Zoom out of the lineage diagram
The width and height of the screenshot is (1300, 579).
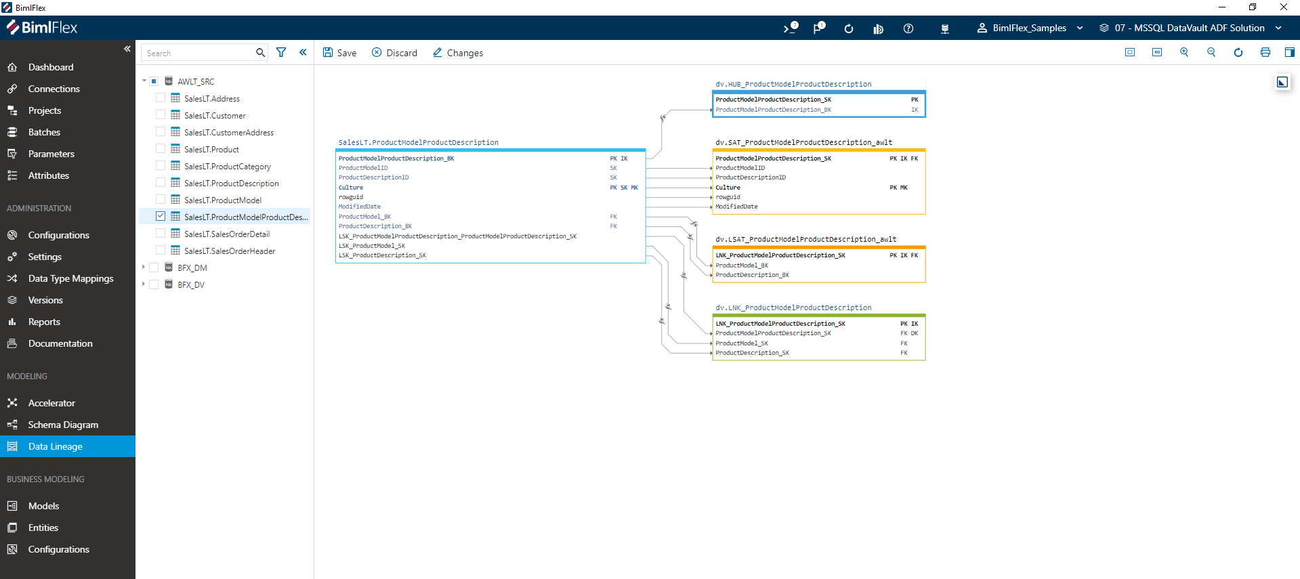coord(1211,52)
